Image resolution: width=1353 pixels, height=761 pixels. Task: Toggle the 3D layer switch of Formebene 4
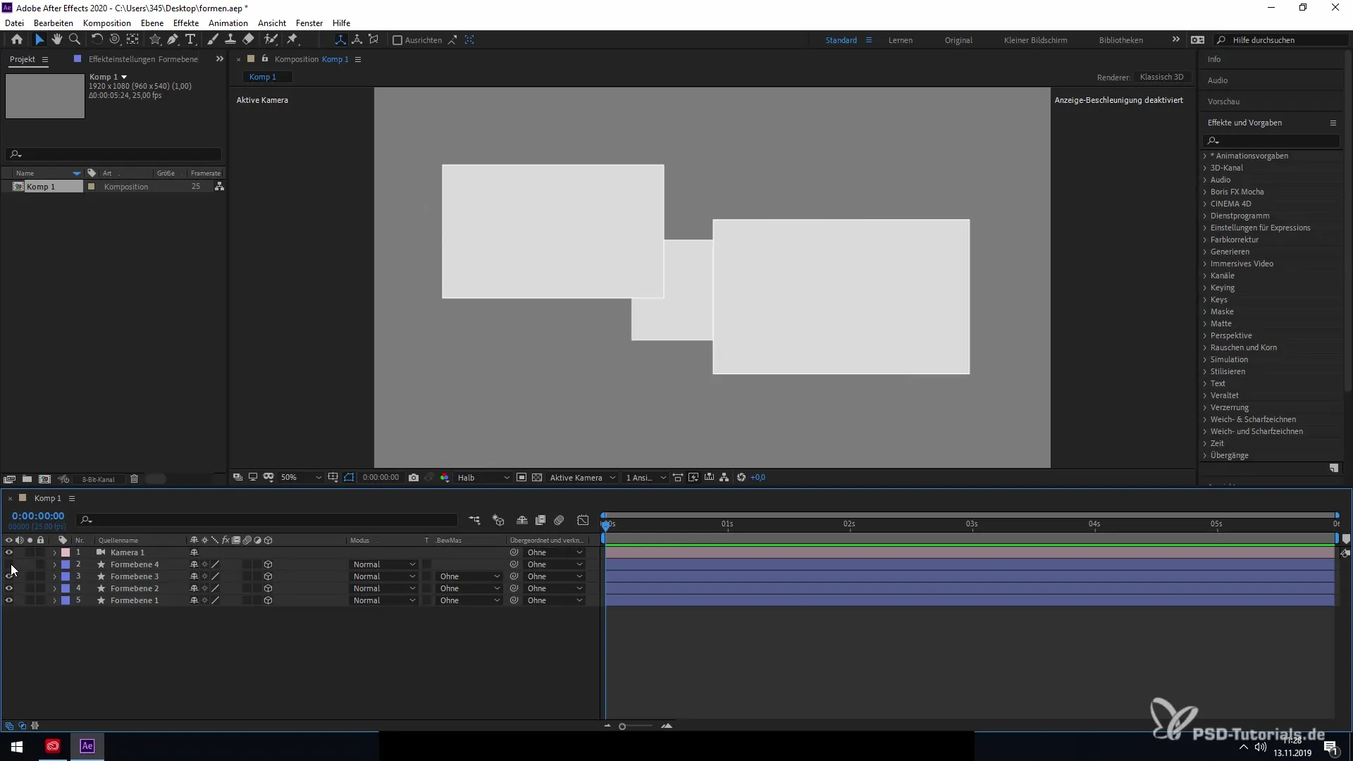coord(268,564)
